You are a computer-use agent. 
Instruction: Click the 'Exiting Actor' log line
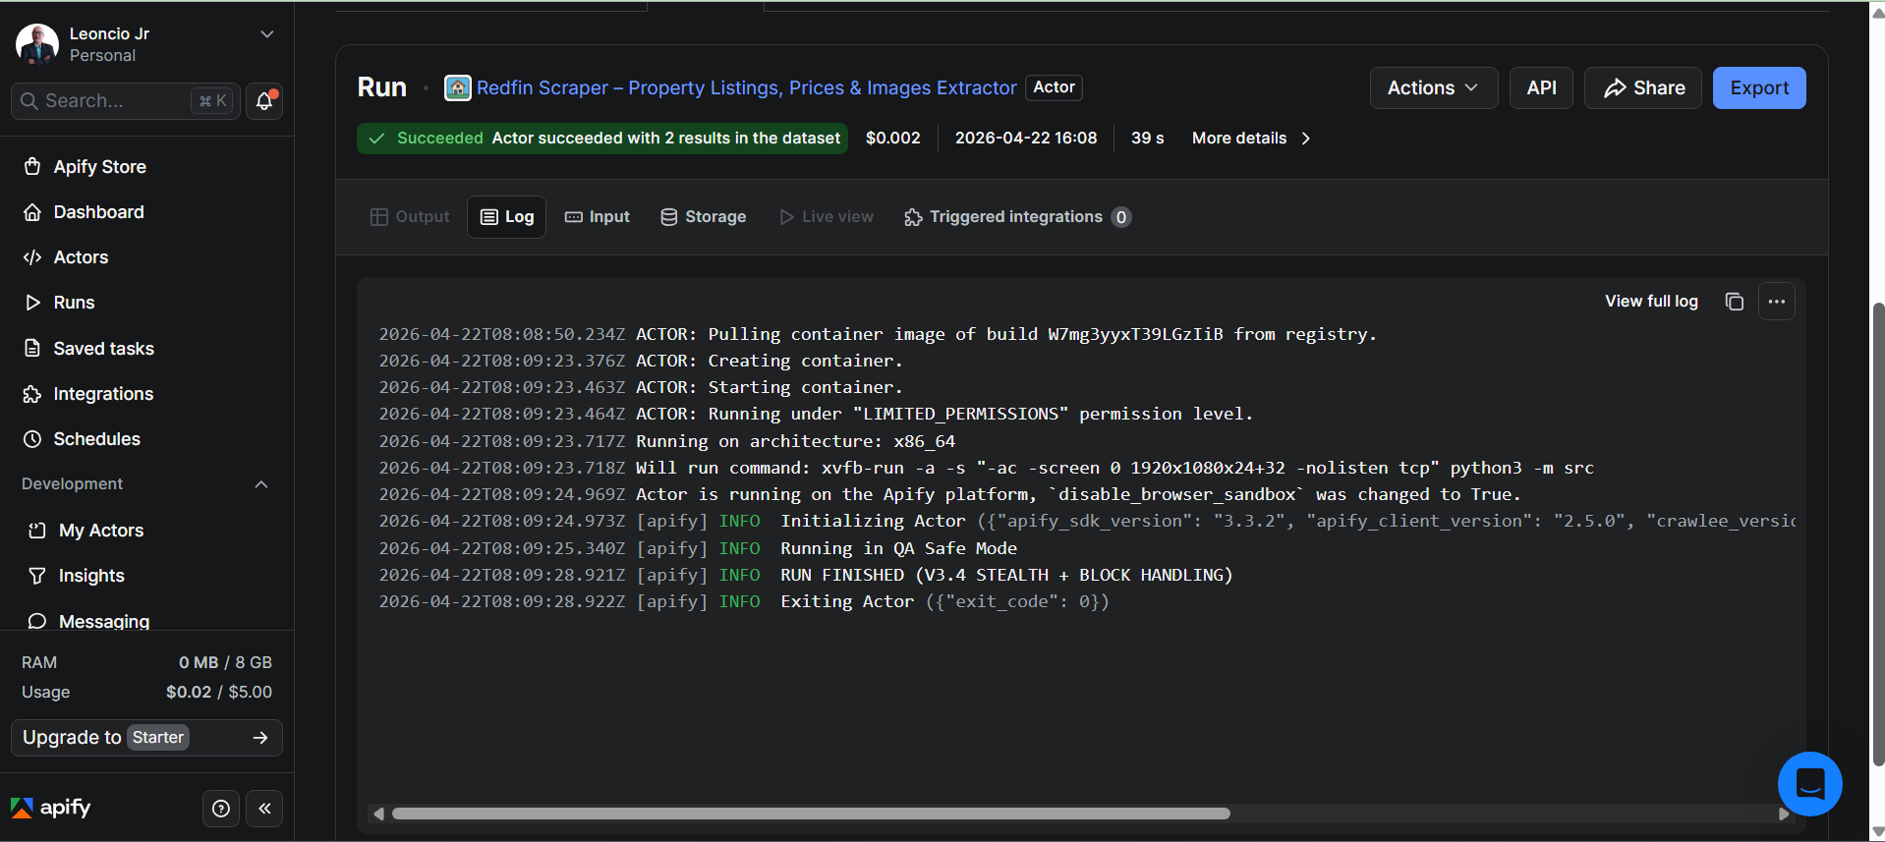click(x=744, y=601)
